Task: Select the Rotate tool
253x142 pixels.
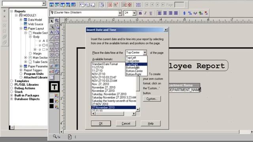Action: tap(57, 32)
